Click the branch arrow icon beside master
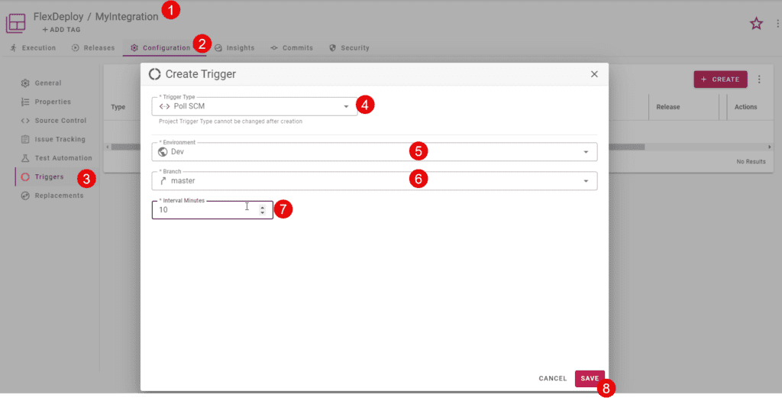 click(163, 181)
